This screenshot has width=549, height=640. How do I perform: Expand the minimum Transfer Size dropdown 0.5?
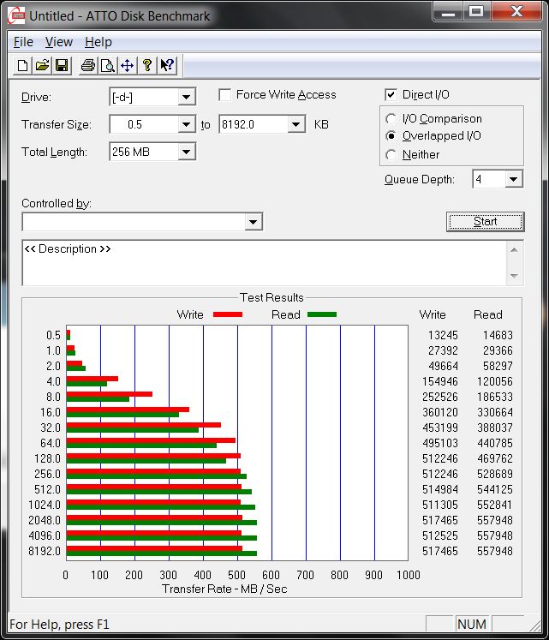(x=187, y=124)
